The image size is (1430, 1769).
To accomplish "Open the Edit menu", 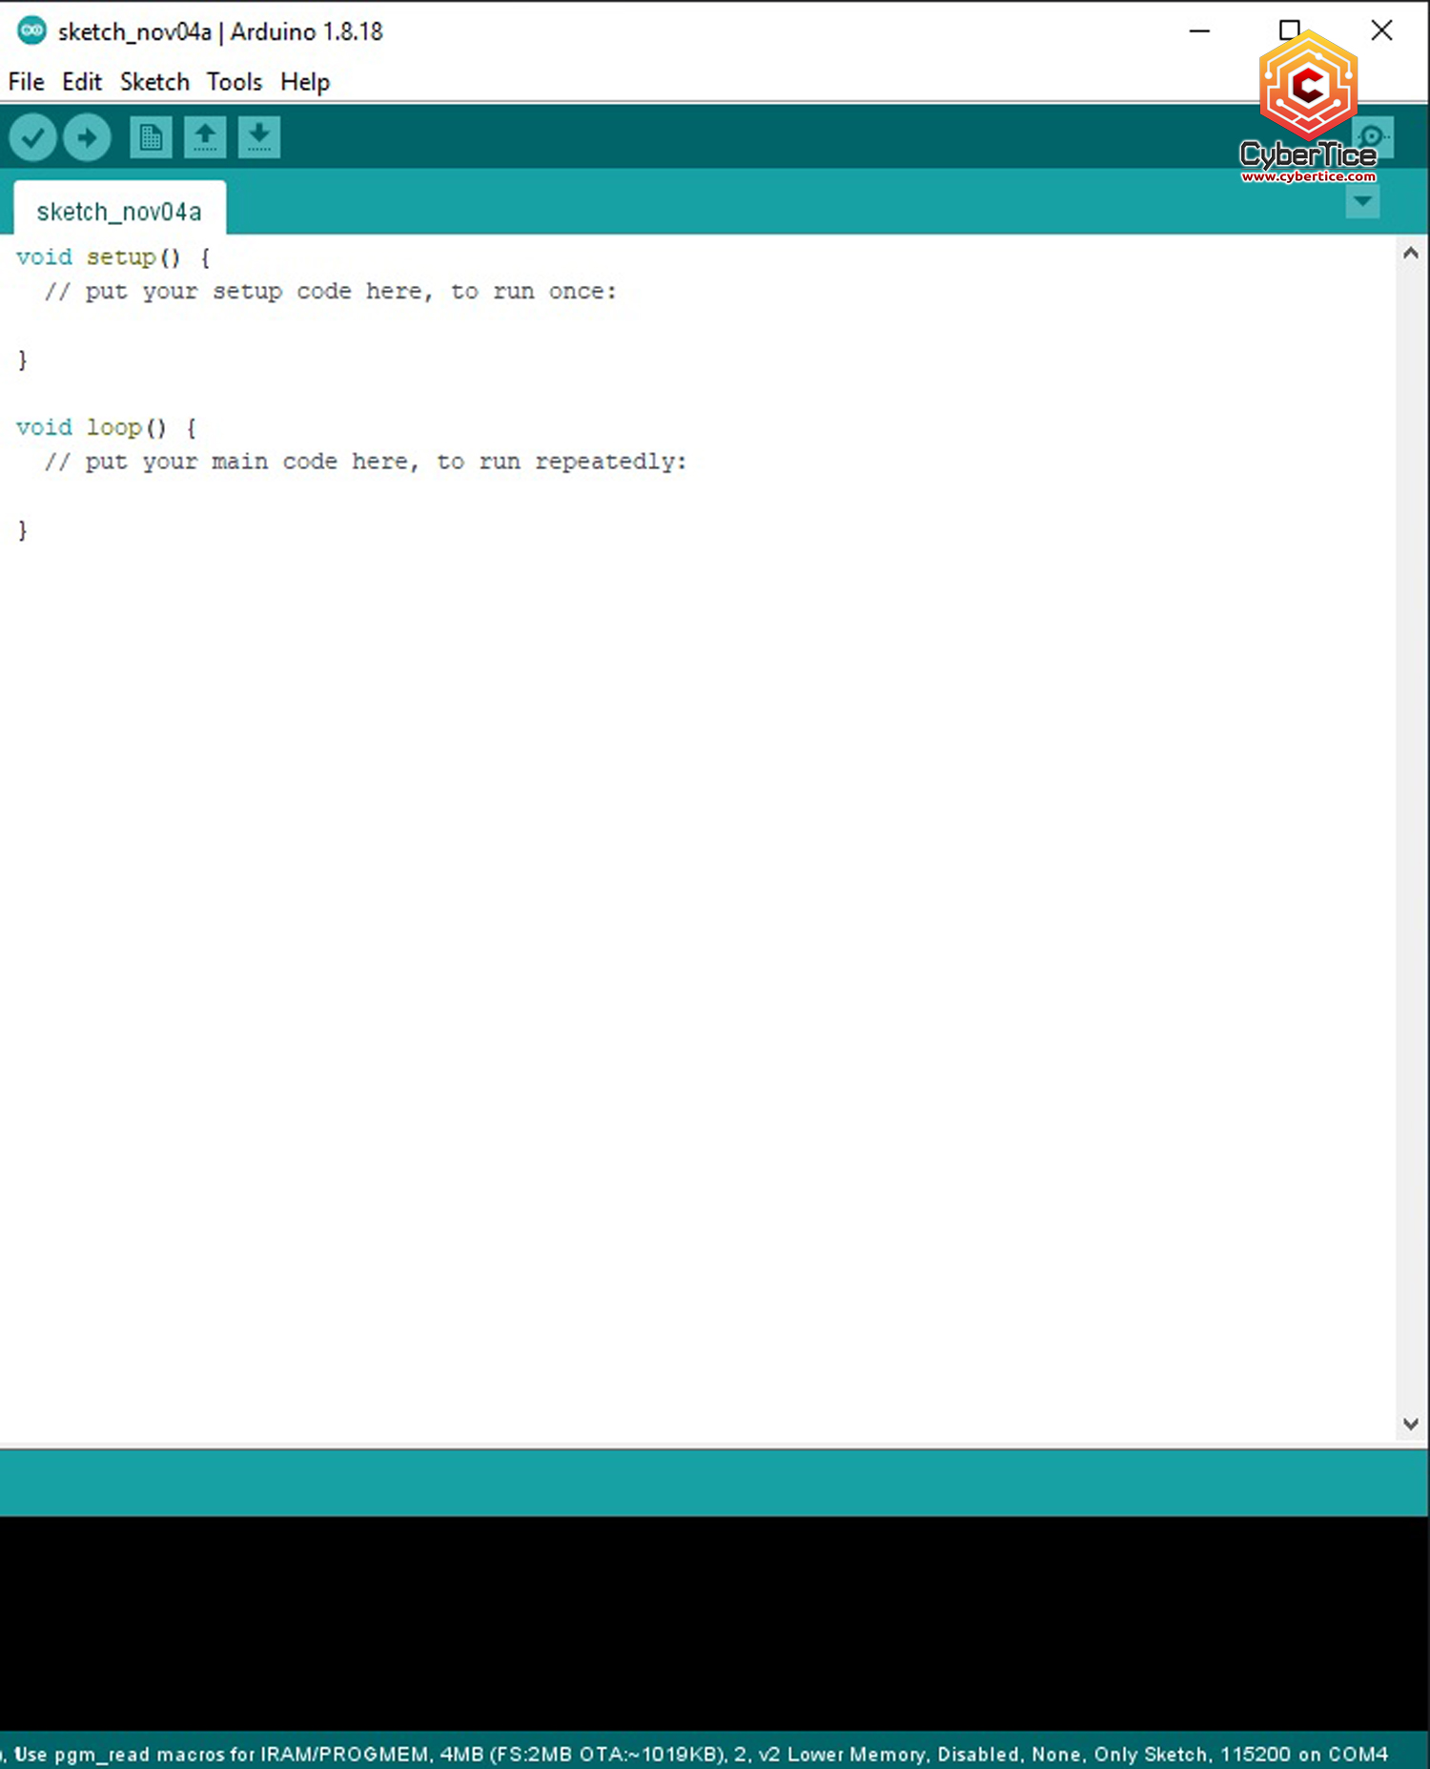I will coord(82,82).
